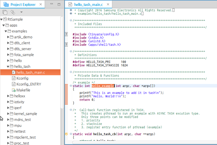Toggle the Link with Editor icon
Screen dimensions: 217x145
(x=13, y=12)
